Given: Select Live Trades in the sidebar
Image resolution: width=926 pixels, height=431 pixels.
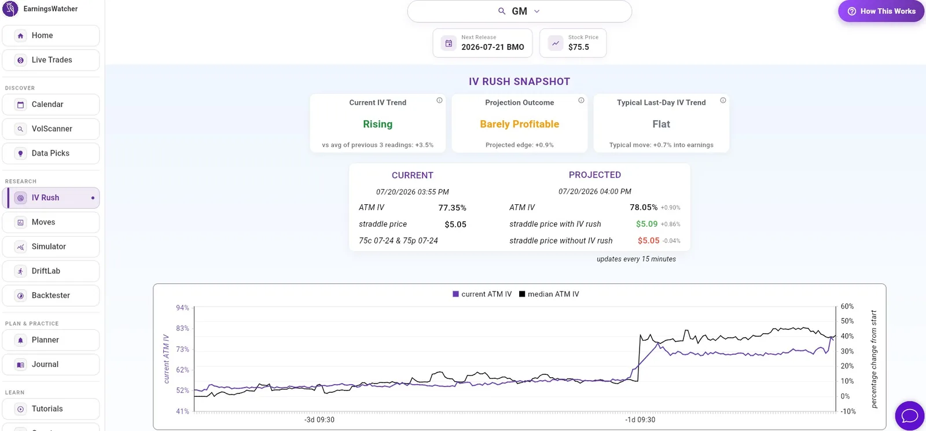Looking at the screenshot, I should click(51, 60).
